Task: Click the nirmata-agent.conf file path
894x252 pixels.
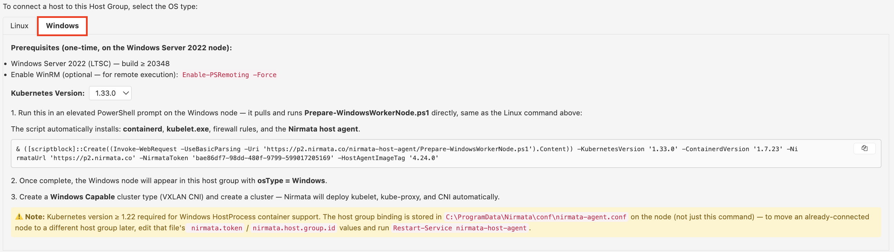Action: pos(536,217)
